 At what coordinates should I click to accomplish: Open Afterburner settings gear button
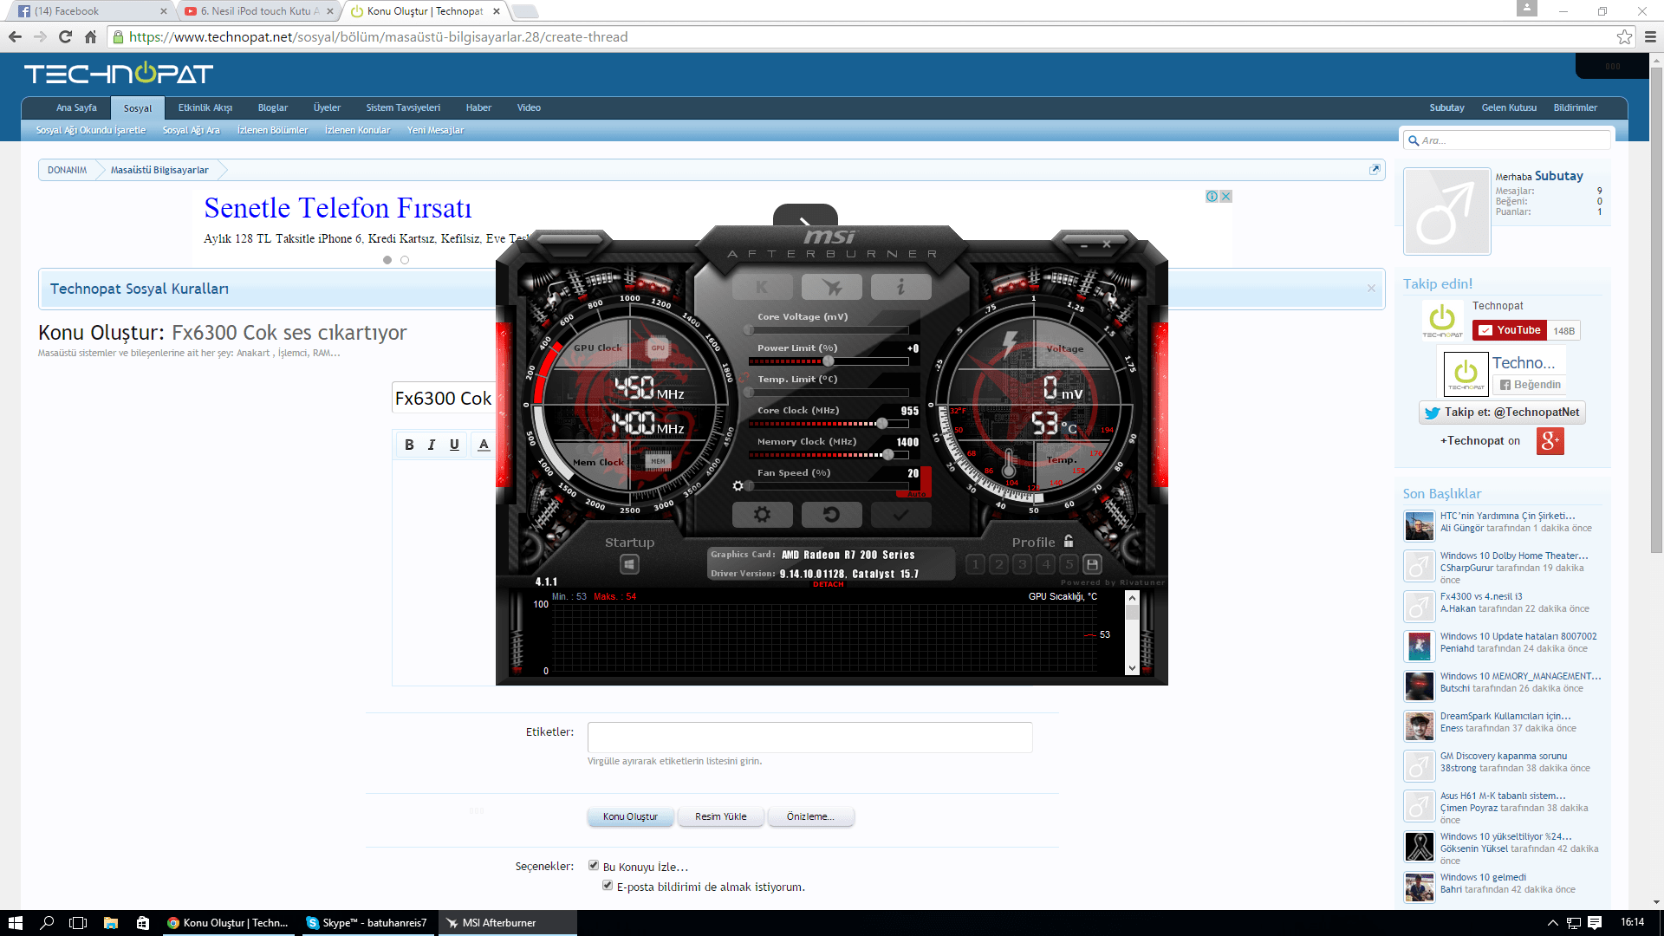(x=762, y=515)
